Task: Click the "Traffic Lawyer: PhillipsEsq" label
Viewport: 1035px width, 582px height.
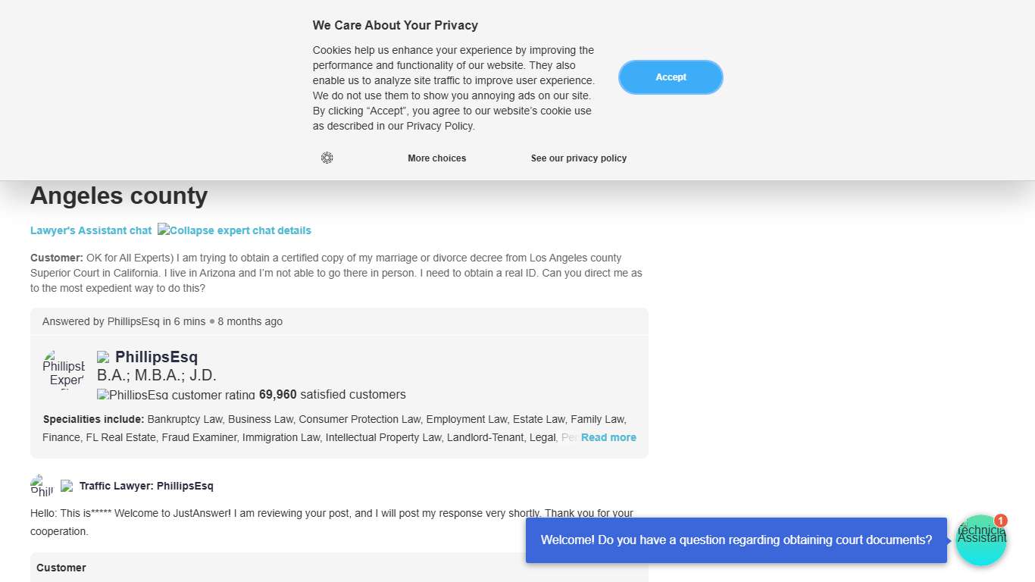Action: [x=146, y=486]
